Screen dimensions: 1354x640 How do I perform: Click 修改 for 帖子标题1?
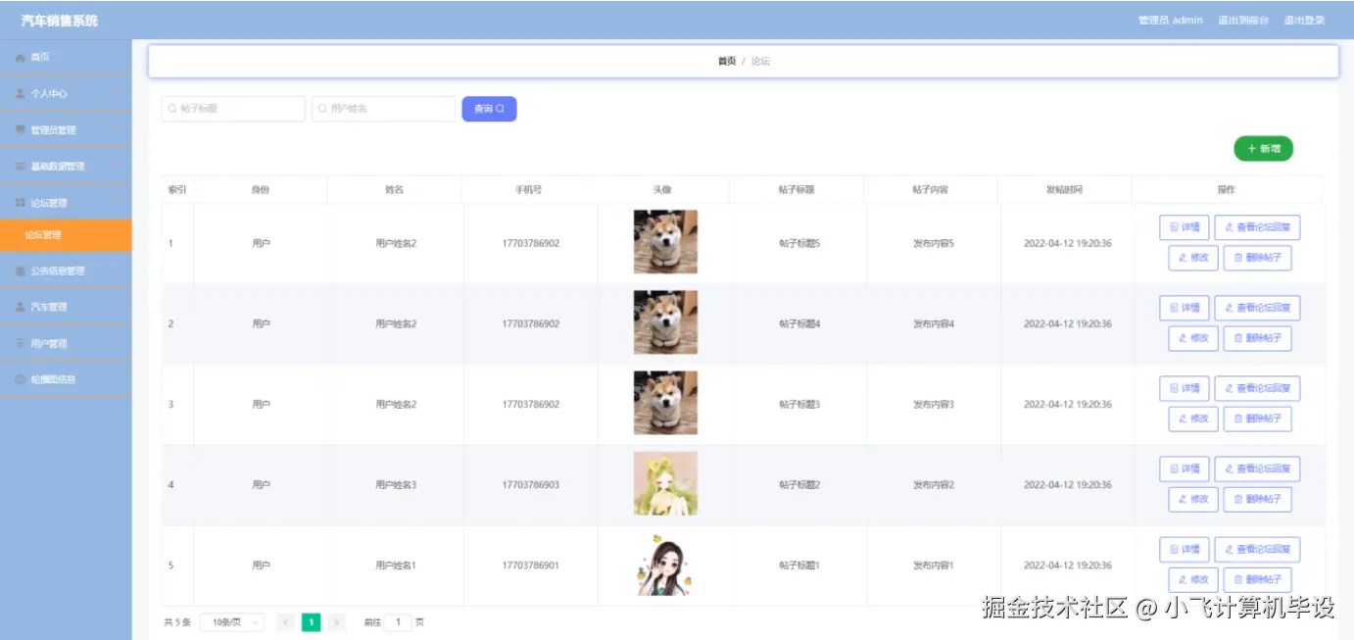[1193, 579]
